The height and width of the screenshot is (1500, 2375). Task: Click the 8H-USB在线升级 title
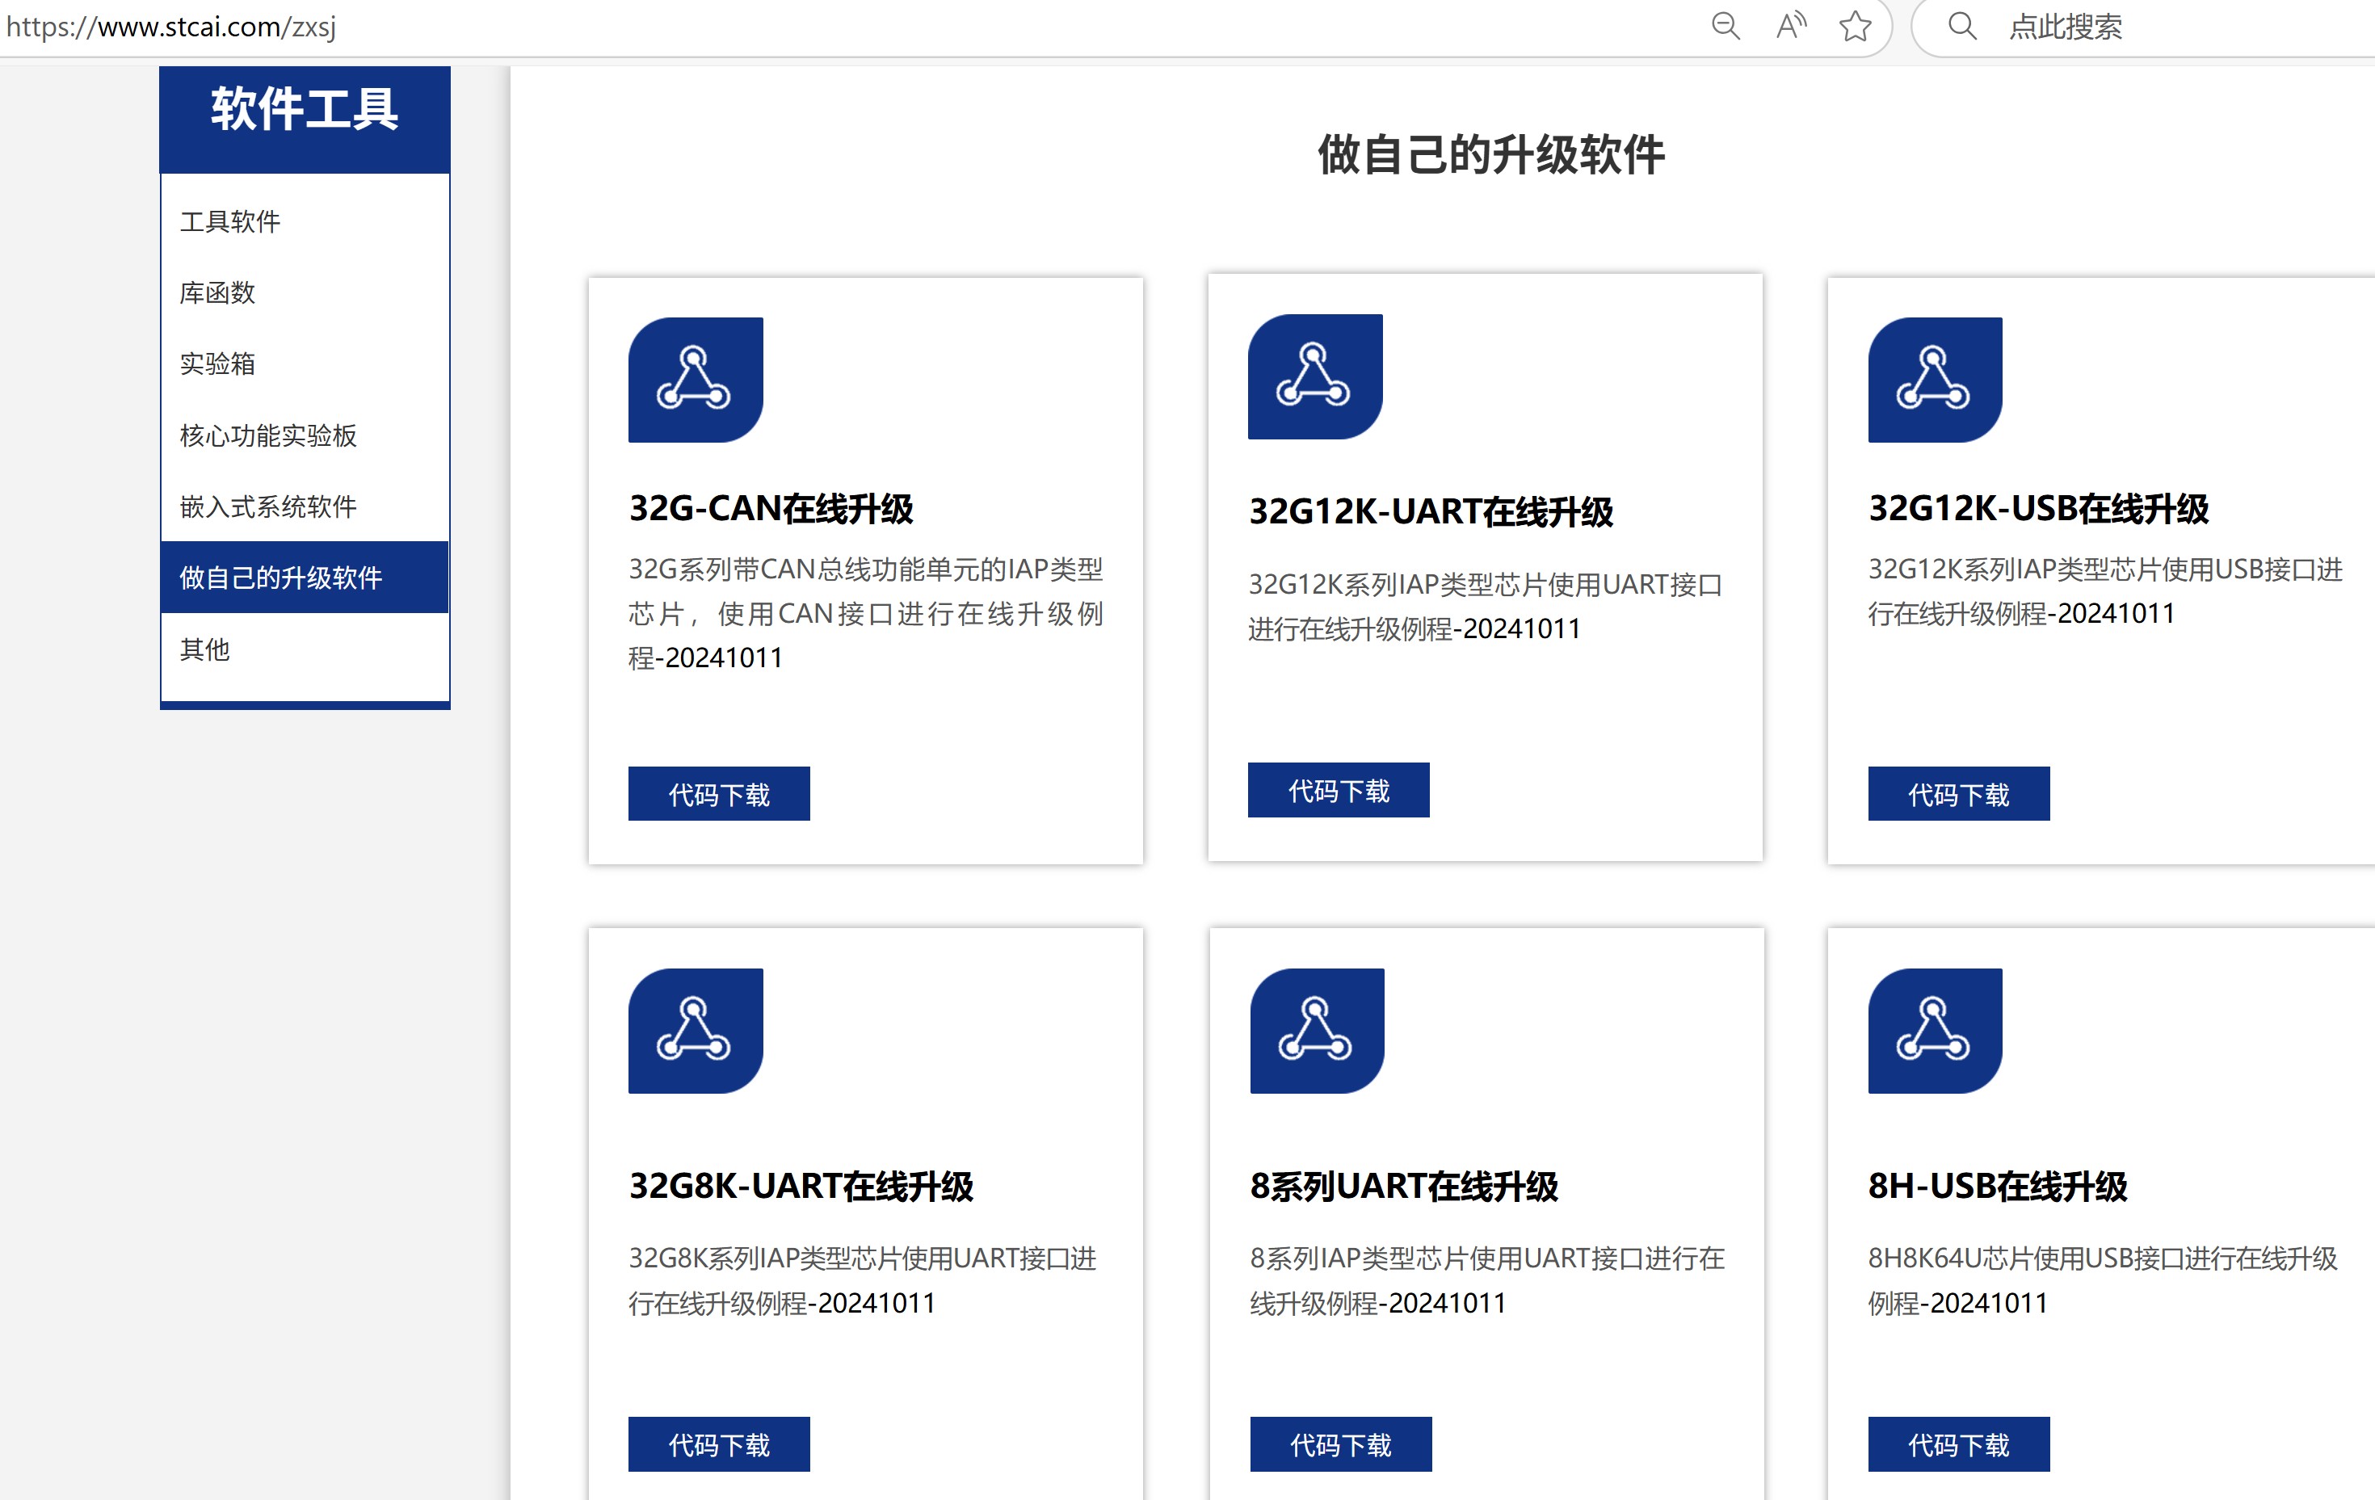(x=1999, y=1186)
